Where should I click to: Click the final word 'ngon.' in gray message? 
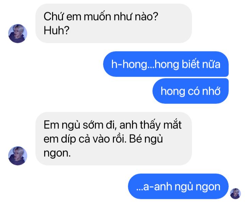pos(57,154)
